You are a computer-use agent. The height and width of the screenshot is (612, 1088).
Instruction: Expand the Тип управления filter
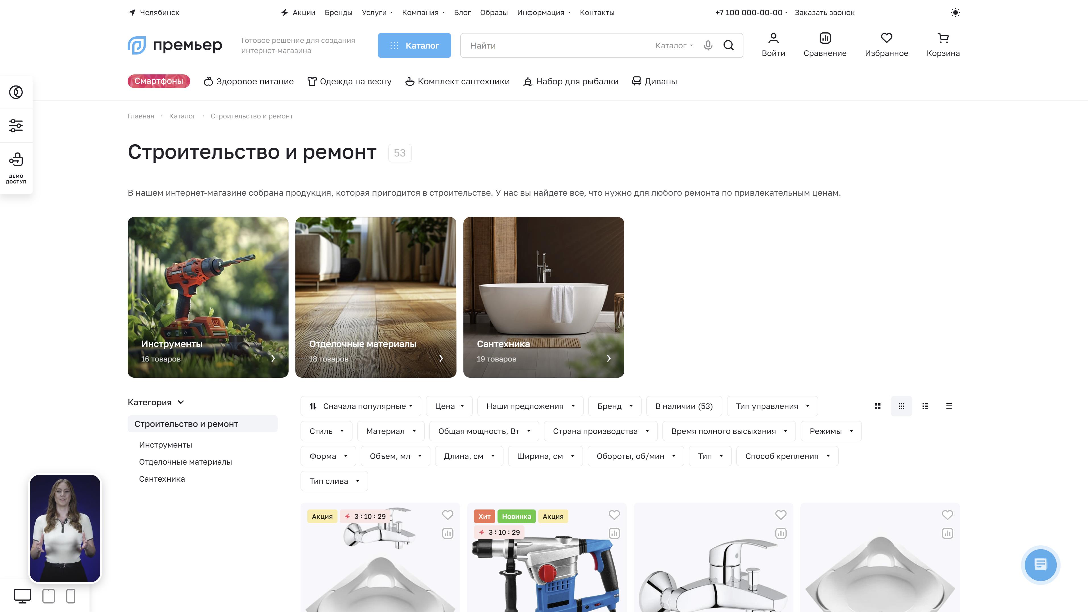(772, 406)
